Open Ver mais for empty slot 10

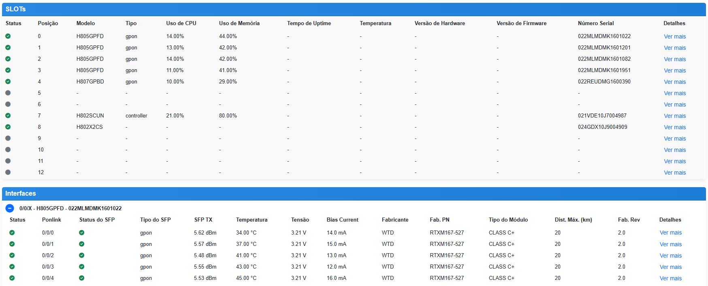pyautogui.click(x=675, y=150)
